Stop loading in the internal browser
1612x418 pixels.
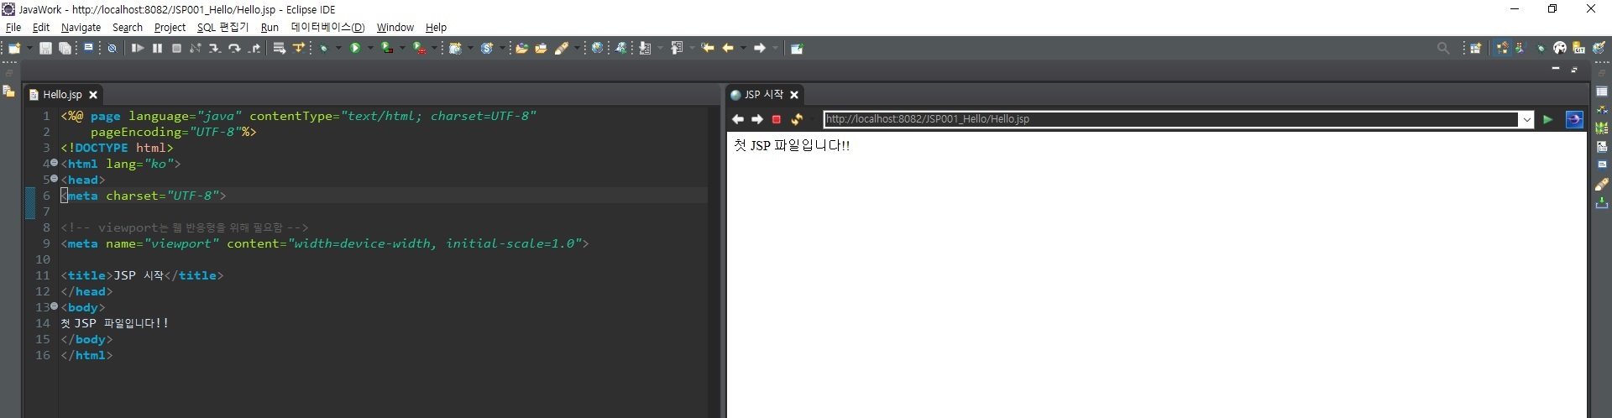(777, 119)
